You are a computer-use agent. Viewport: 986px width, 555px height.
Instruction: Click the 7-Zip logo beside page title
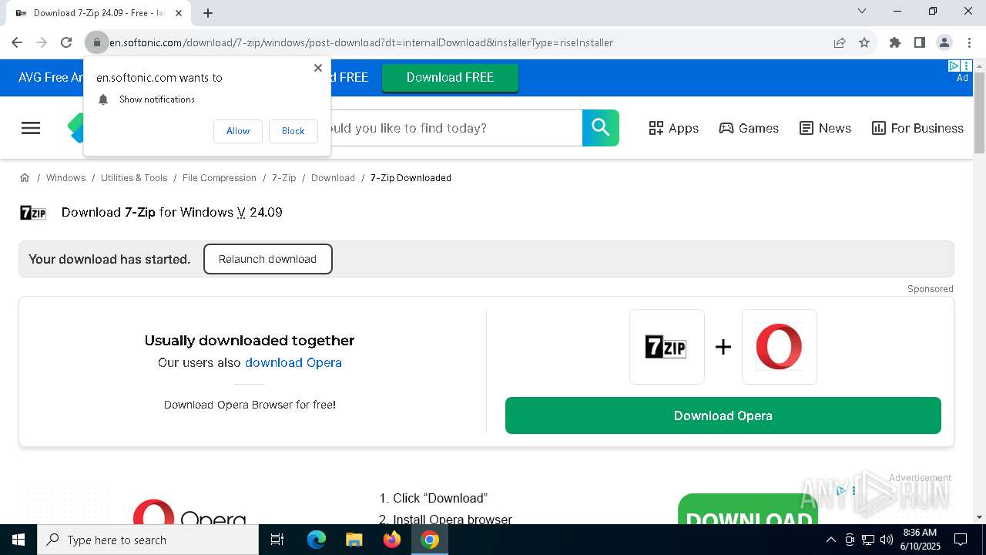pos(33,213)
